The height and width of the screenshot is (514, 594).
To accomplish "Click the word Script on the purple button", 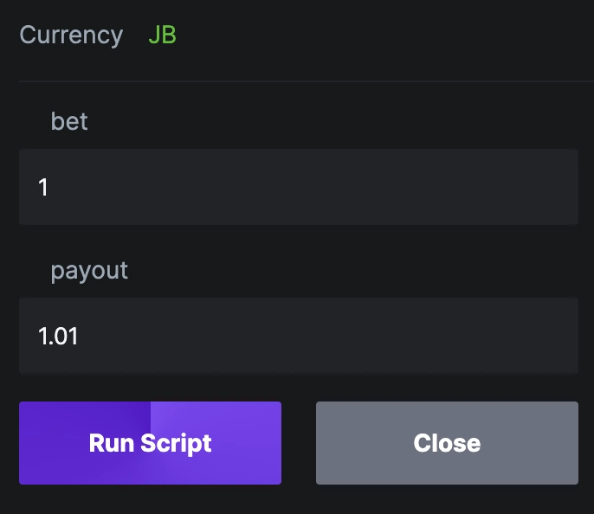I will 176,443.
